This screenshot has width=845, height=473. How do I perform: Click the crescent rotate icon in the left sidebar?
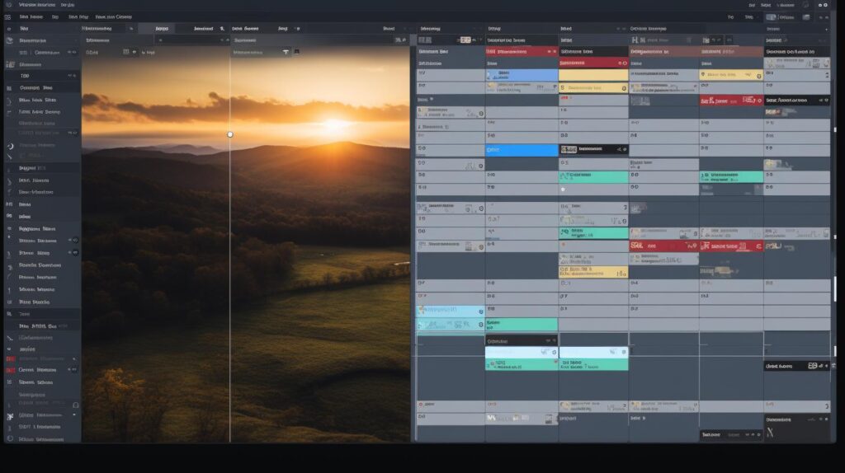[10, 146]
